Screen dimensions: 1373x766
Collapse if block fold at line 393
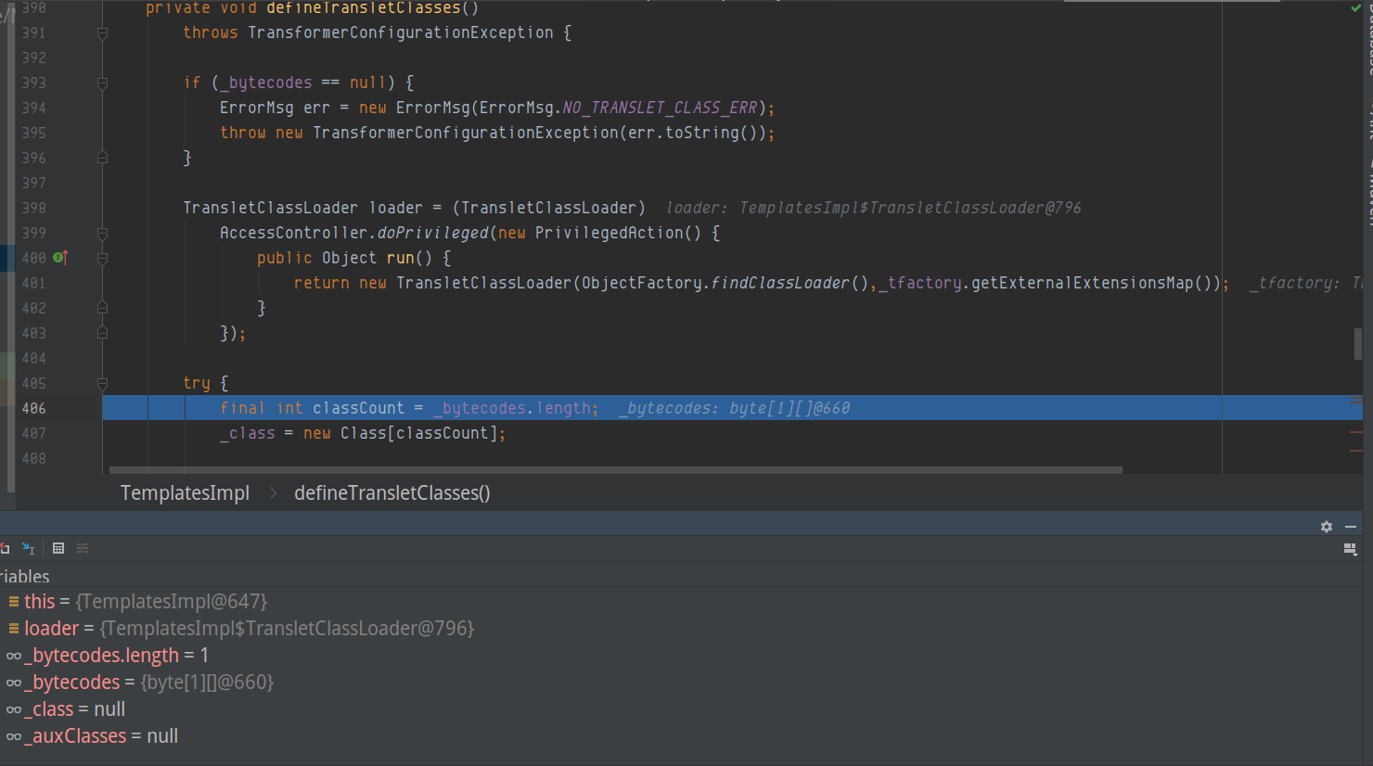click(x=102, y=83)
